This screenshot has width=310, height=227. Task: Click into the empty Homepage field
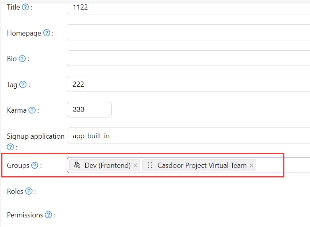point(188,33)
